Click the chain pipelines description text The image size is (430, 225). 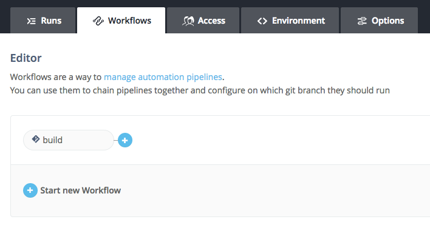pos(200,90)
